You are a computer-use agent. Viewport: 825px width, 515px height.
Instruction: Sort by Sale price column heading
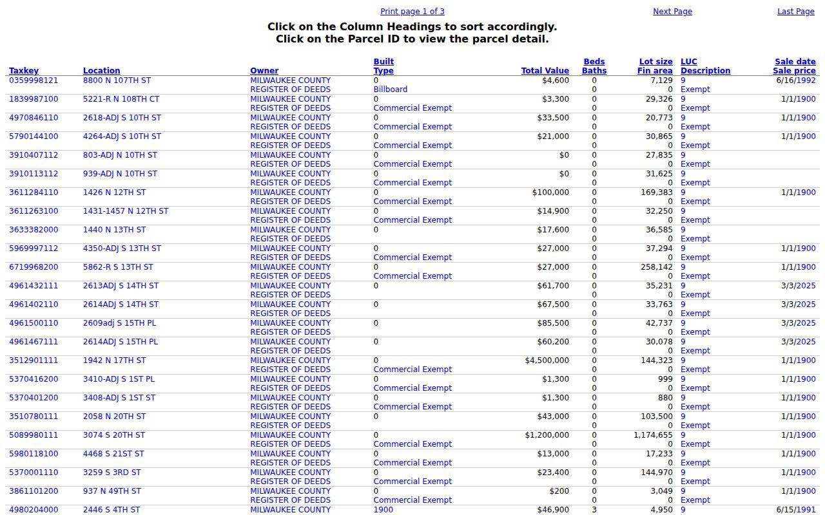pos(795,71)
